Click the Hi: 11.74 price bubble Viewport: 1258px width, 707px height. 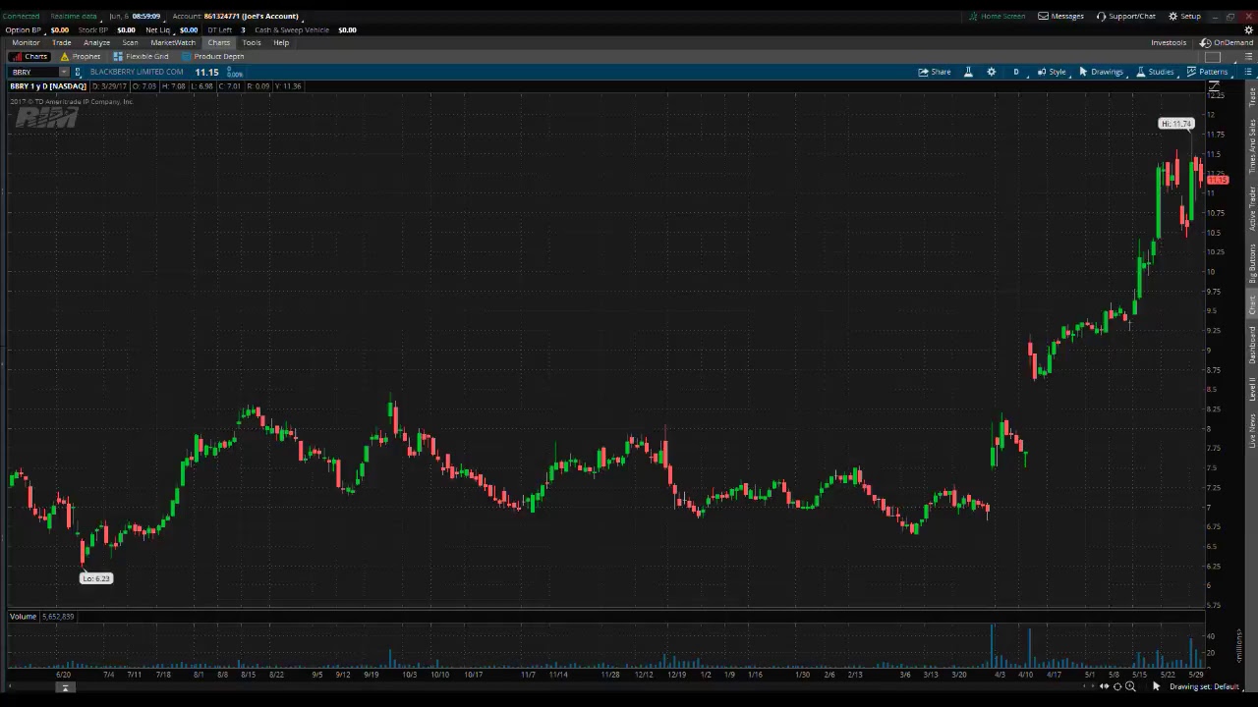[x=1175, y=124]
